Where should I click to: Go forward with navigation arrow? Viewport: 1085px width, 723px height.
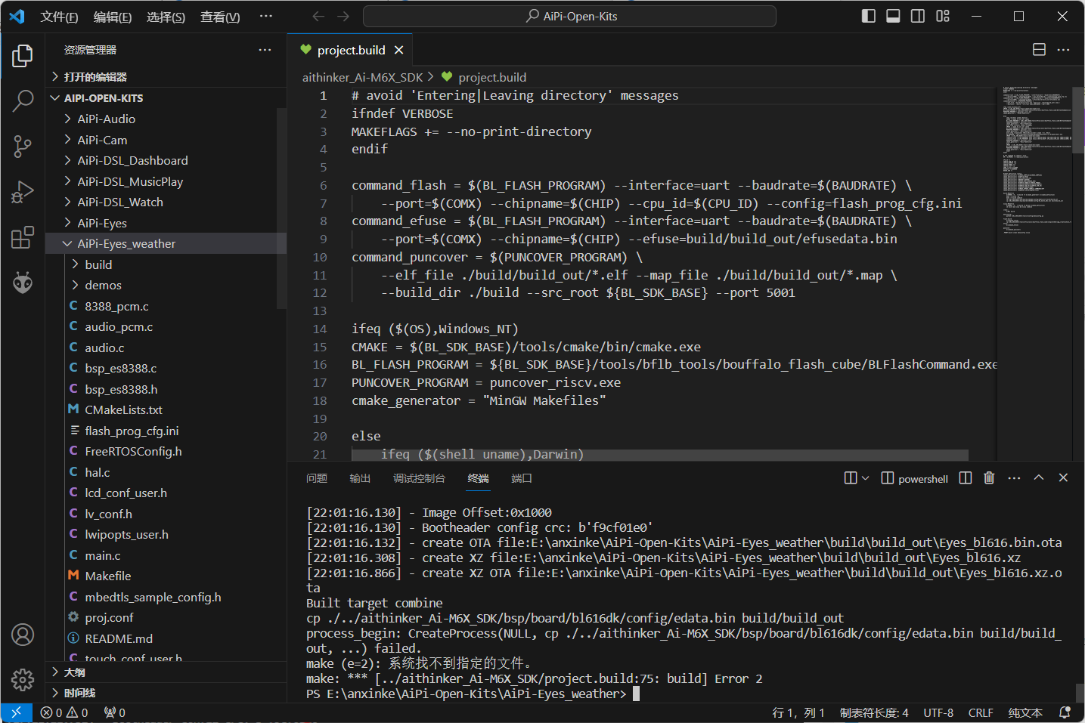tap(343, 17)
